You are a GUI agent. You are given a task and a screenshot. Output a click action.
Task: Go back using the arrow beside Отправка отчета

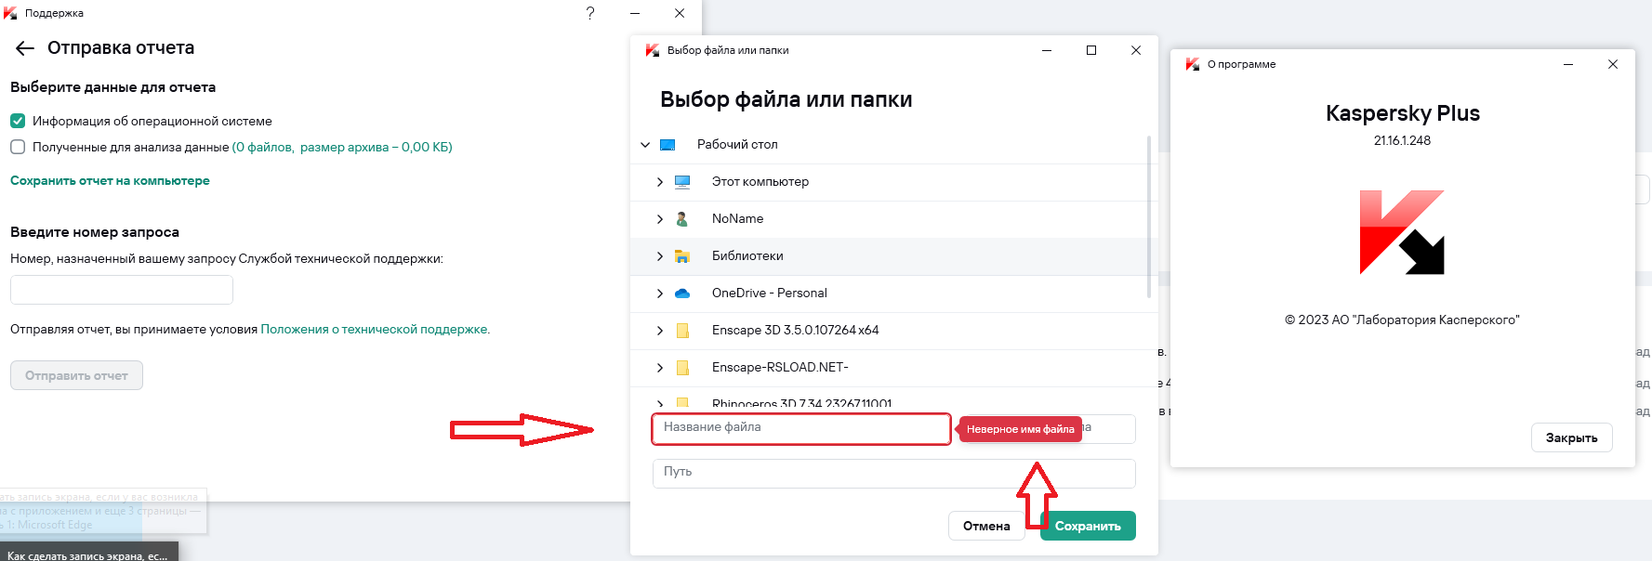[25, 48]
